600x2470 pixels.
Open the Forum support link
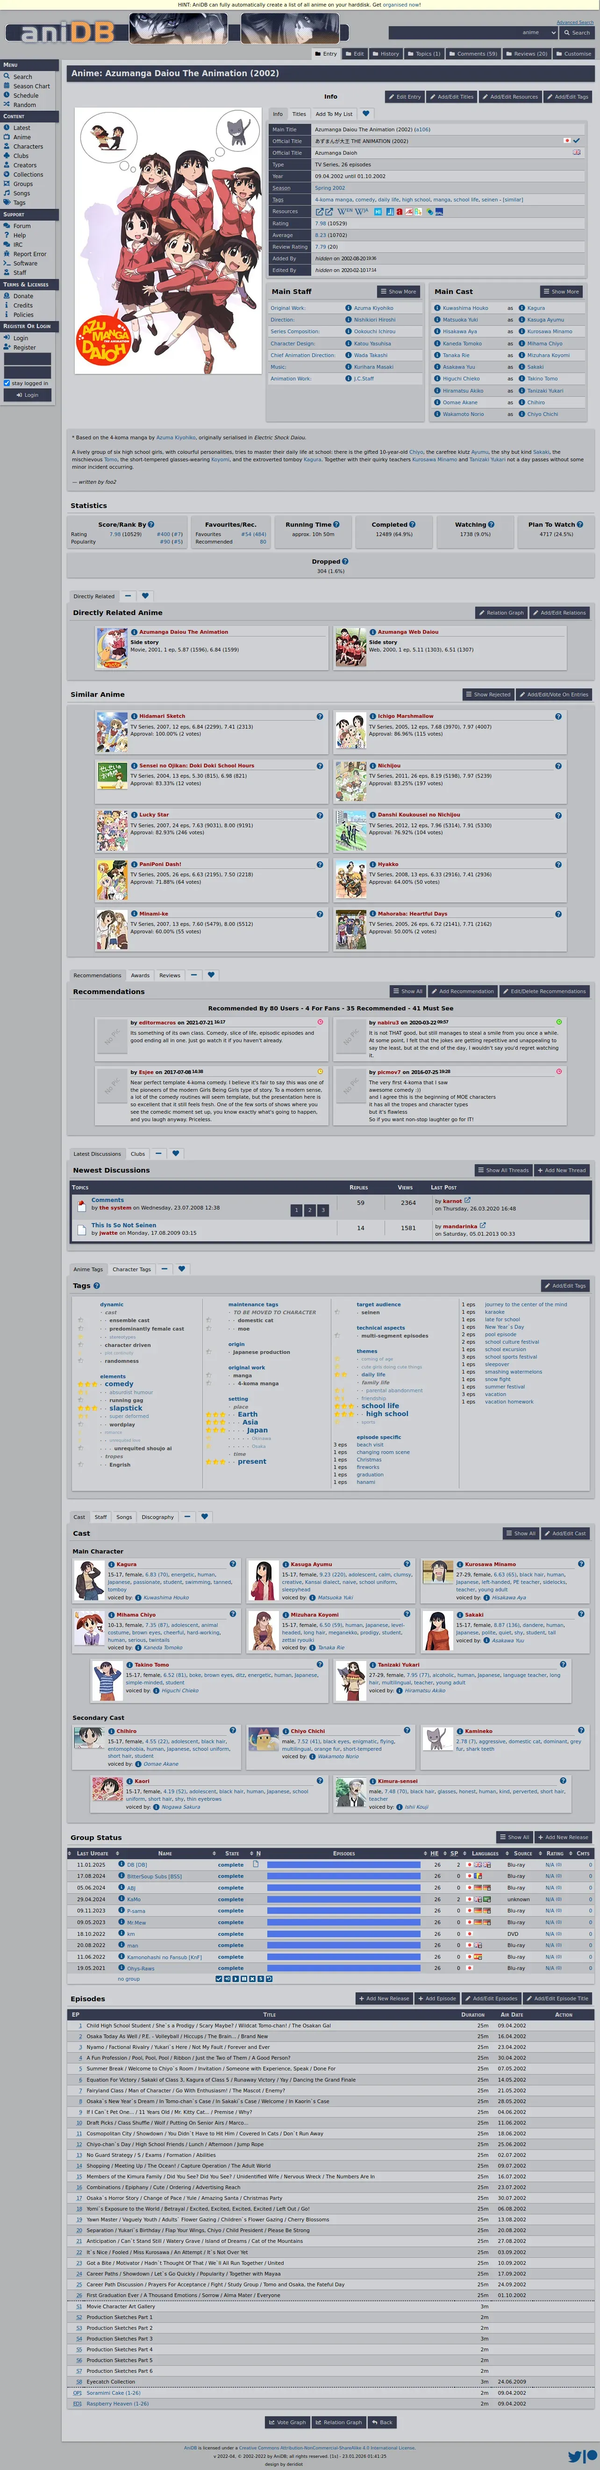point(22,226)
